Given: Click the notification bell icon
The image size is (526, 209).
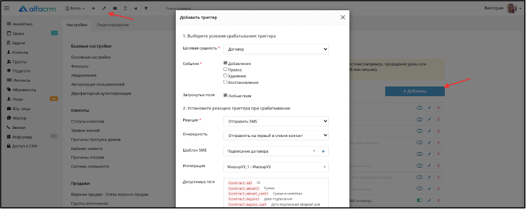Looking at the screenshot, I should [156, 9].
